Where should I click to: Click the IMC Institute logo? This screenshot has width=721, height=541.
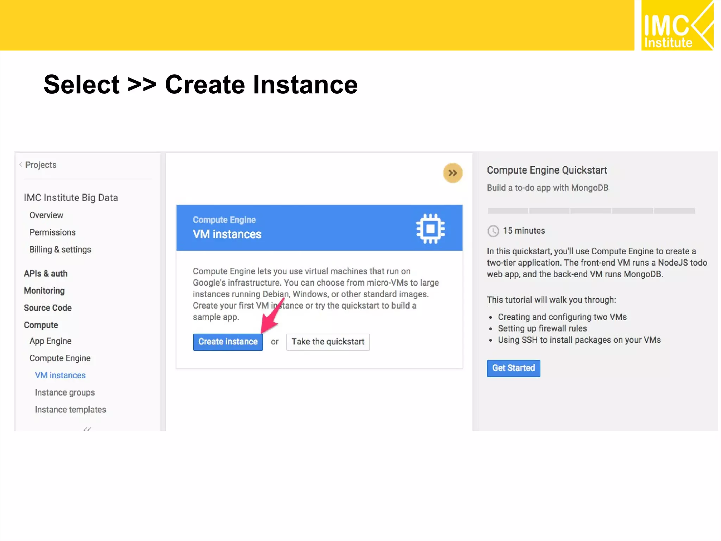coord(677,25)
